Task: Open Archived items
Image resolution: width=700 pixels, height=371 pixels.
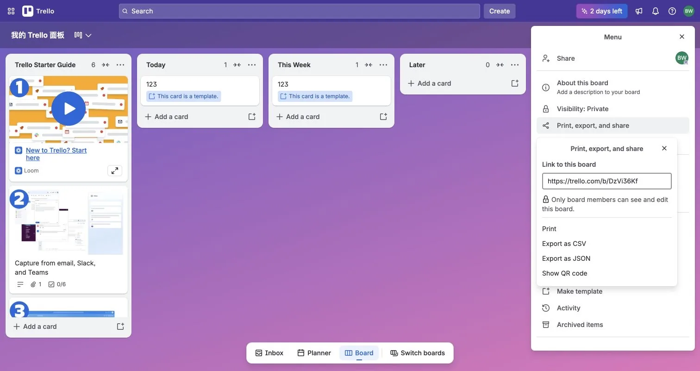Action: pyautogui.click(x=613, y=325)
